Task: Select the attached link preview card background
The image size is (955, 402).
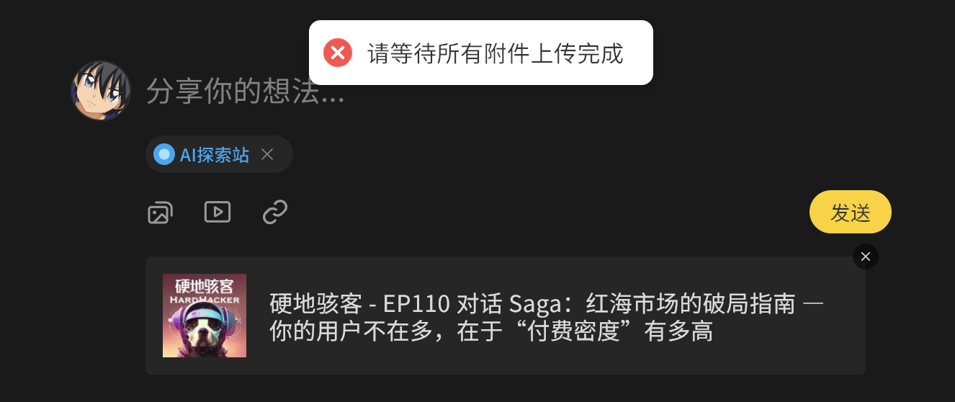Action: tap(506, 316)
